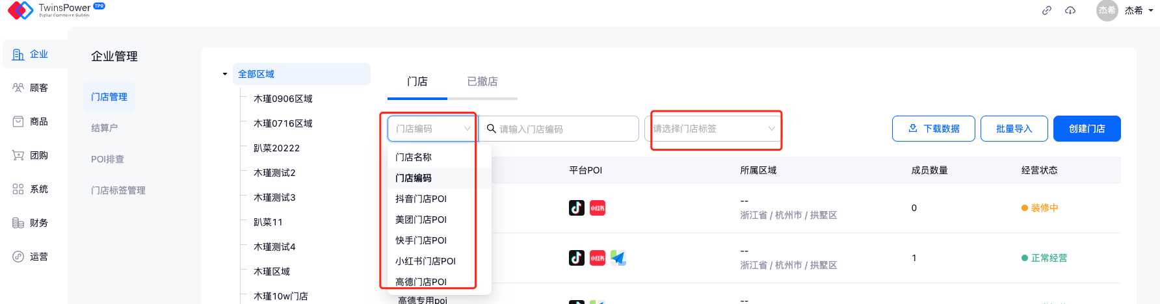This screenshot has width=1160, height=304.
Task: Open the 运营 section in sidebar
Action: point(31,257)
